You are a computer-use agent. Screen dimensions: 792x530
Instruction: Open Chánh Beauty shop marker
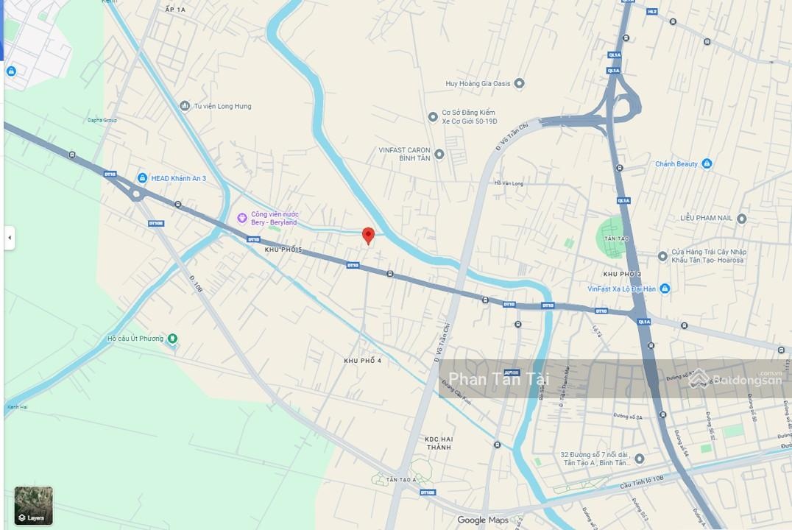[x=707, y=163]
